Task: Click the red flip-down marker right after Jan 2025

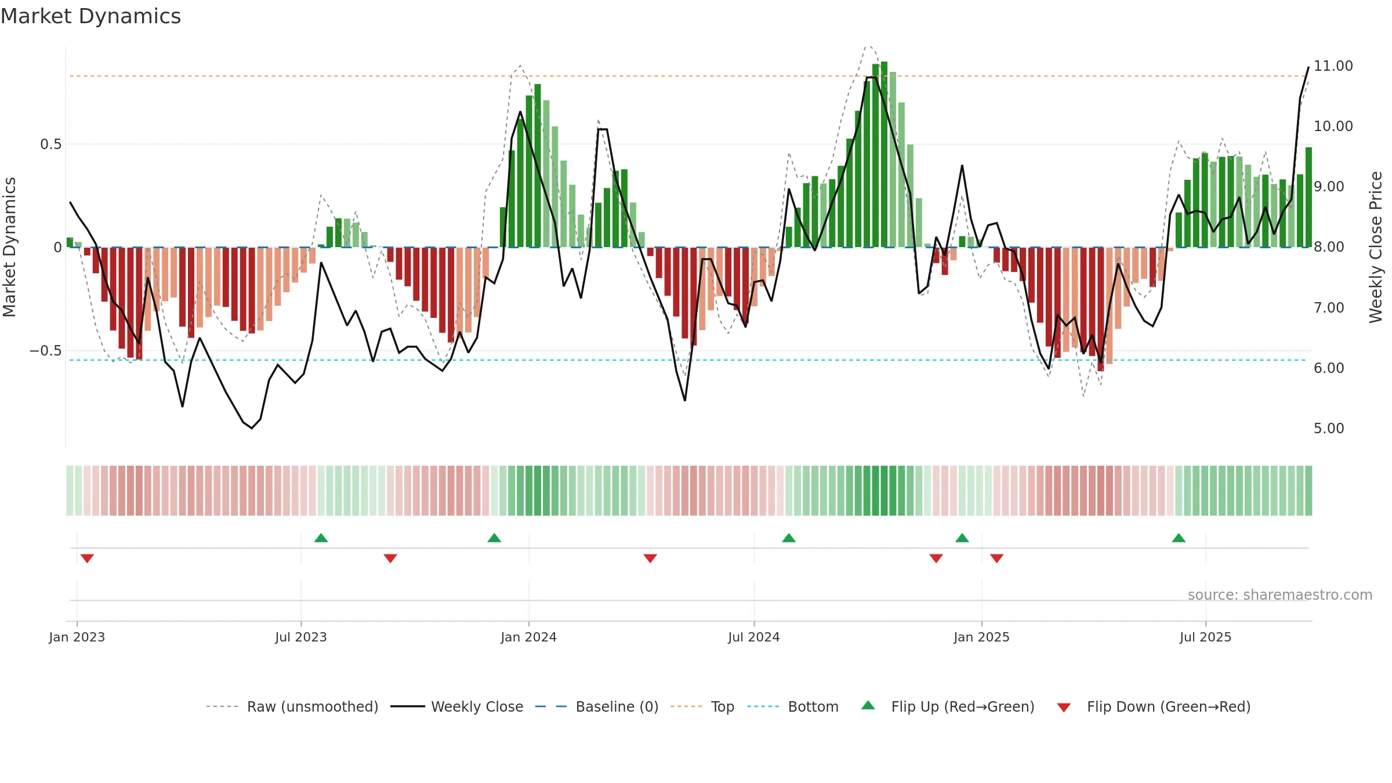Action: (x=997, y=558)
